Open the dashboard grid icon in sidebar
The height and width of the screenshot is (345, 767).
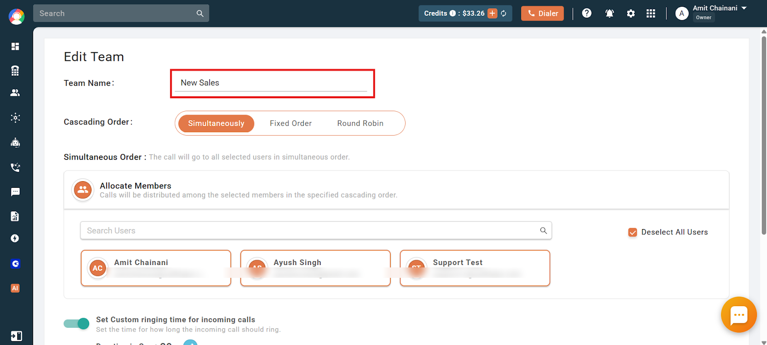pyautogui.click(x=15, y=46)
